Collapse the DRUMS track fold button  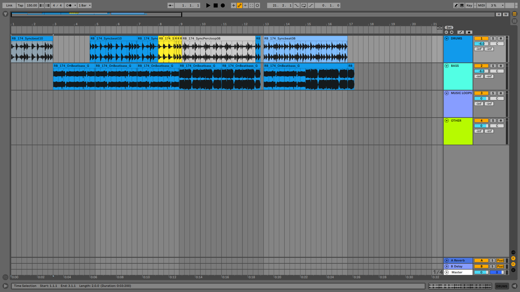pos(447,38)
